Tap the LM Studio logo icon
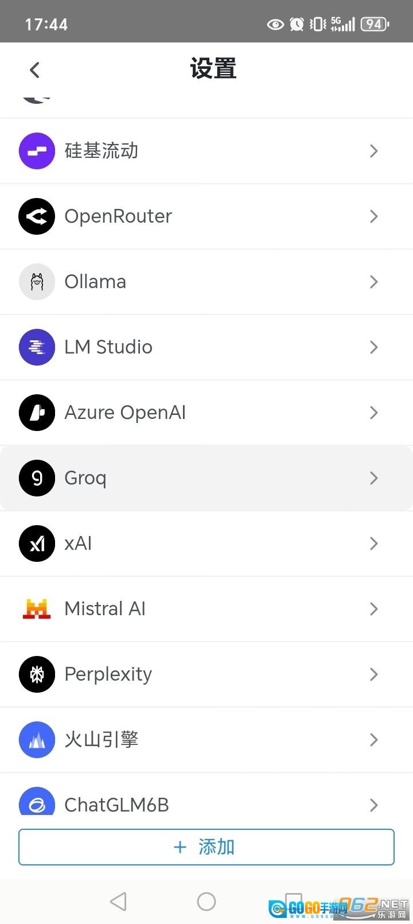413x924 pixels. point(37,347)
